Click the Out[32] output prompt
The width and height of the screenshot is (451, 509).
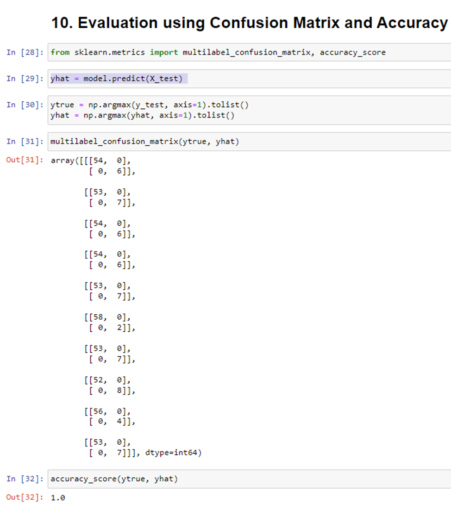point(25,497)
